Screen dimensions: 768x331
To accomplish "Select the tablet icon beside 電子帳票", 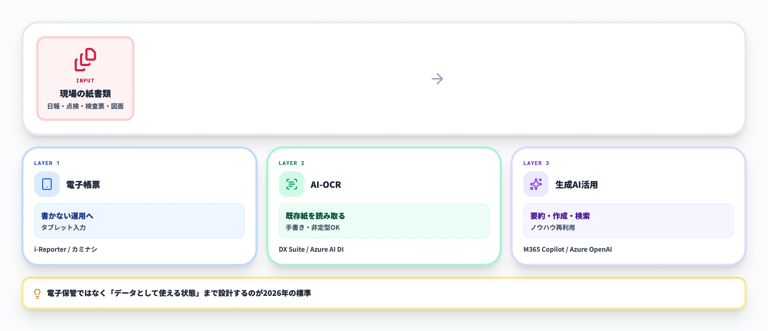I will [46, 184].
